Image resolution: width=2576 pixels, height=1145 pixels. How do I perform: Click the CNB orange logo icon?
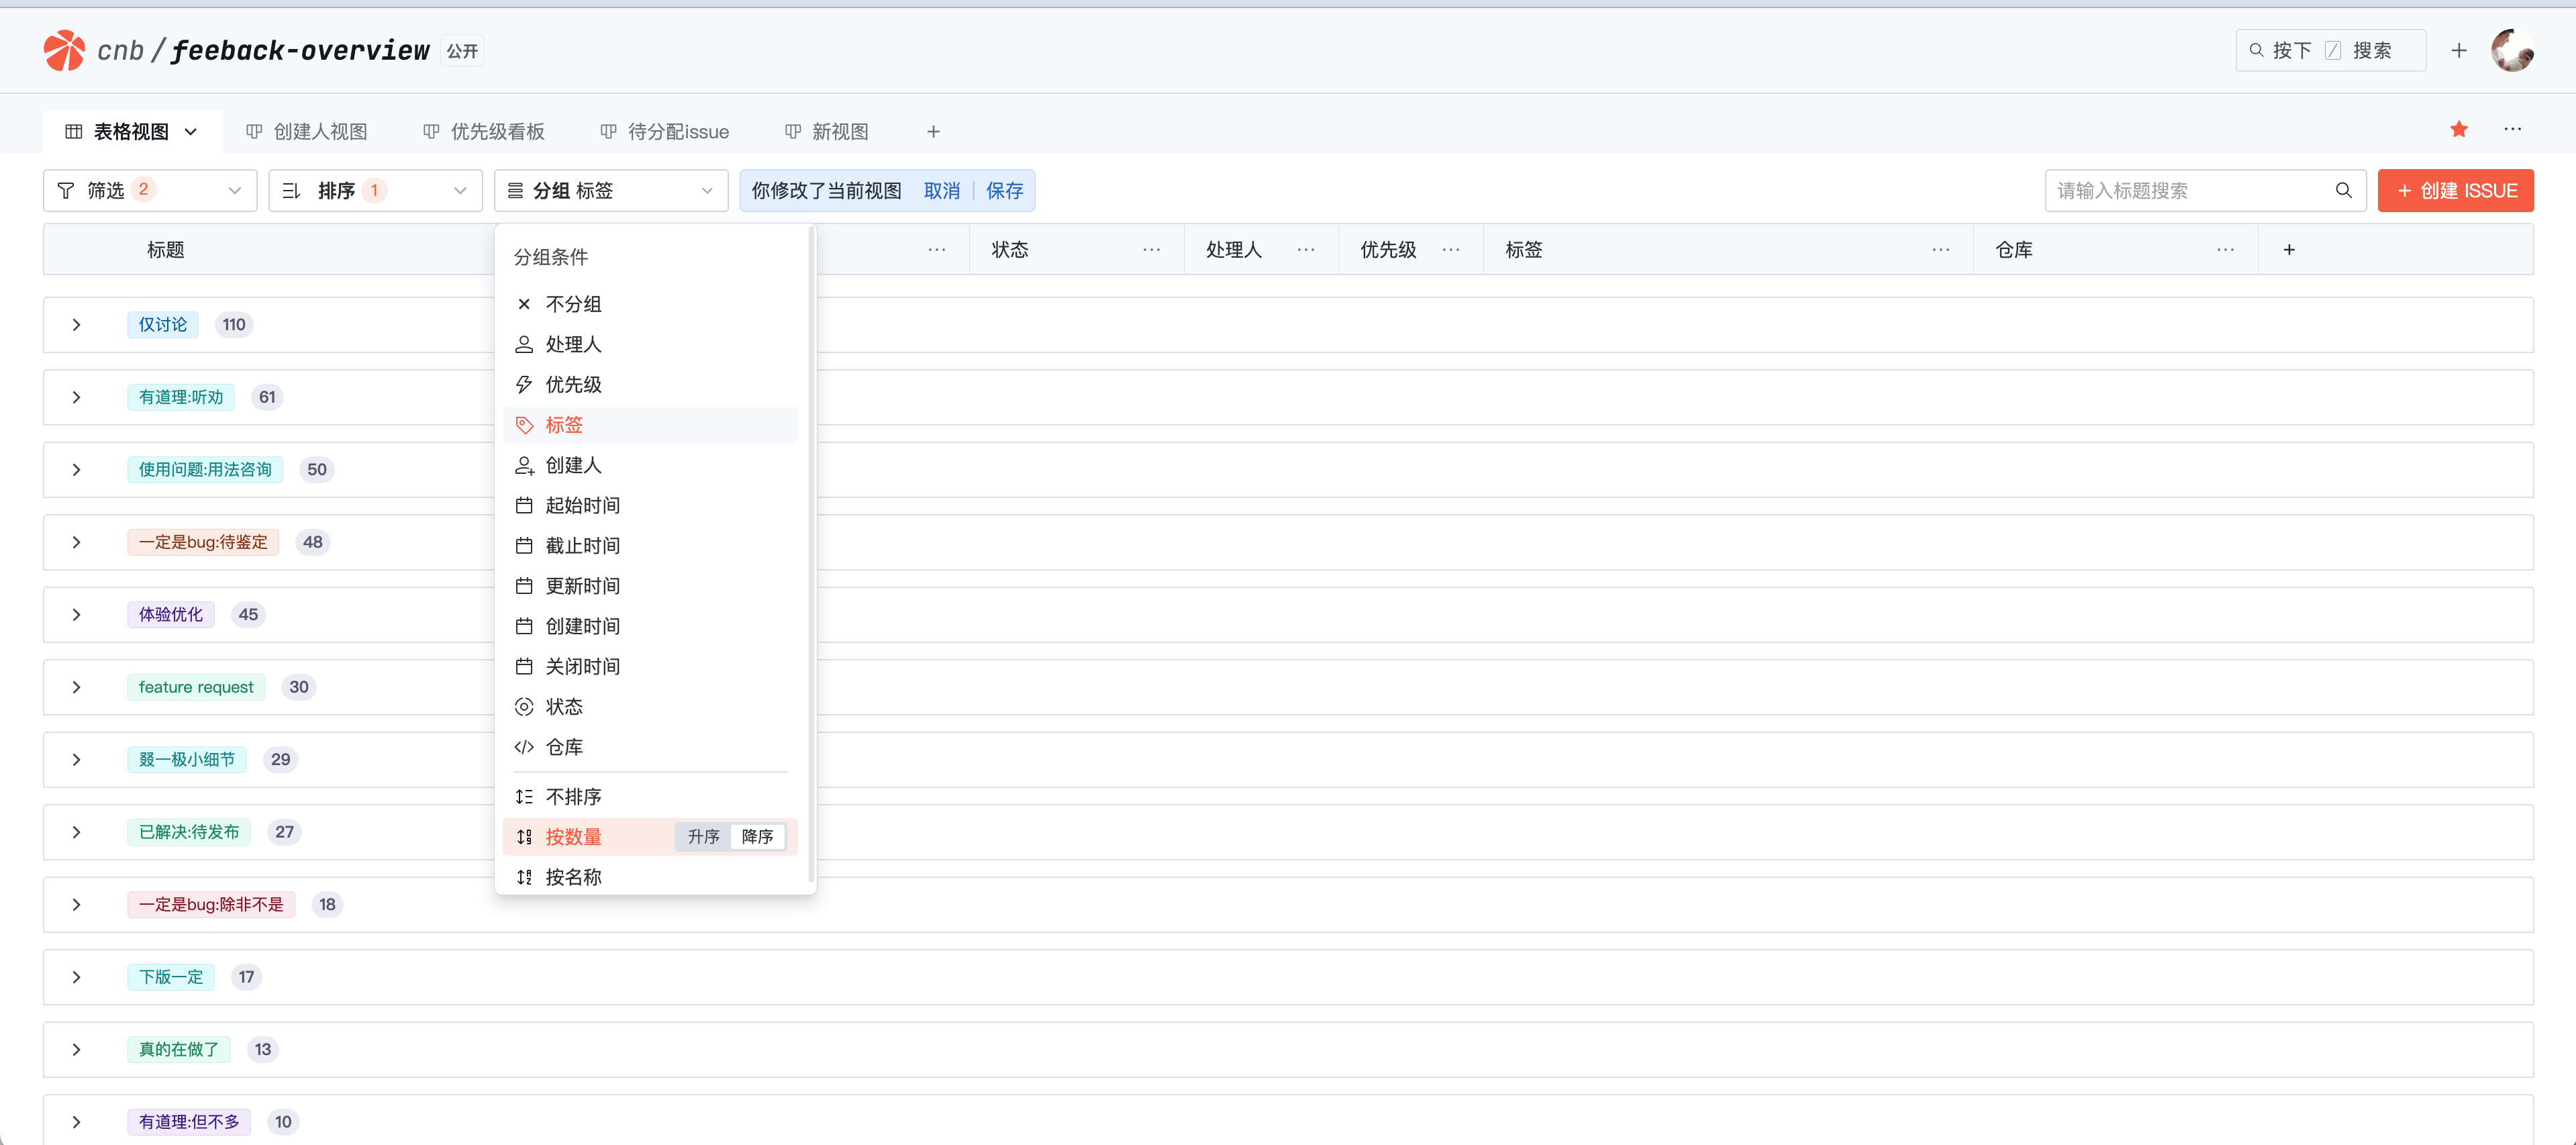click(64, 50)
